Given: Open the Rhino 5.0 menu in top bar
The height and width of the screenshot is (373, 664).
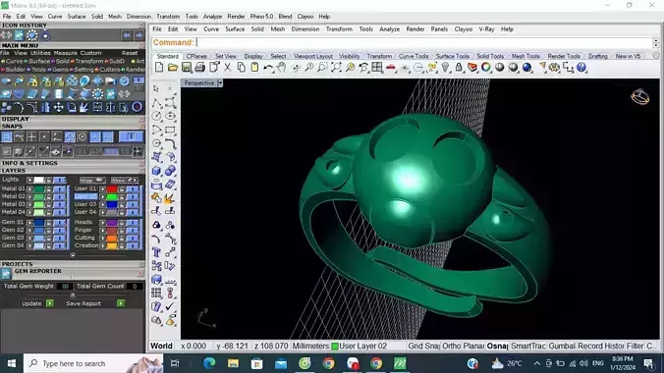Looking at the screenshot, I should [261, 17].
